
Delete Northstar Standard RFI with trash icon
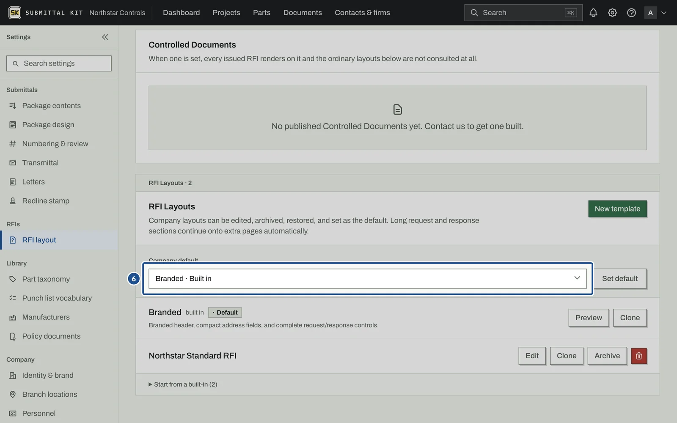[639, 356]
